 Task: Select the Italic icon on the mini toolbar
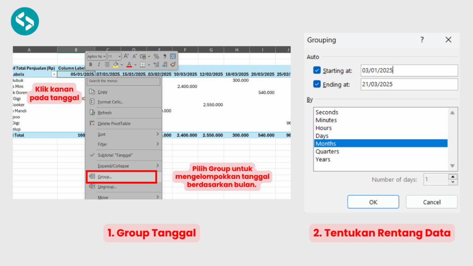tap(99, 65)
